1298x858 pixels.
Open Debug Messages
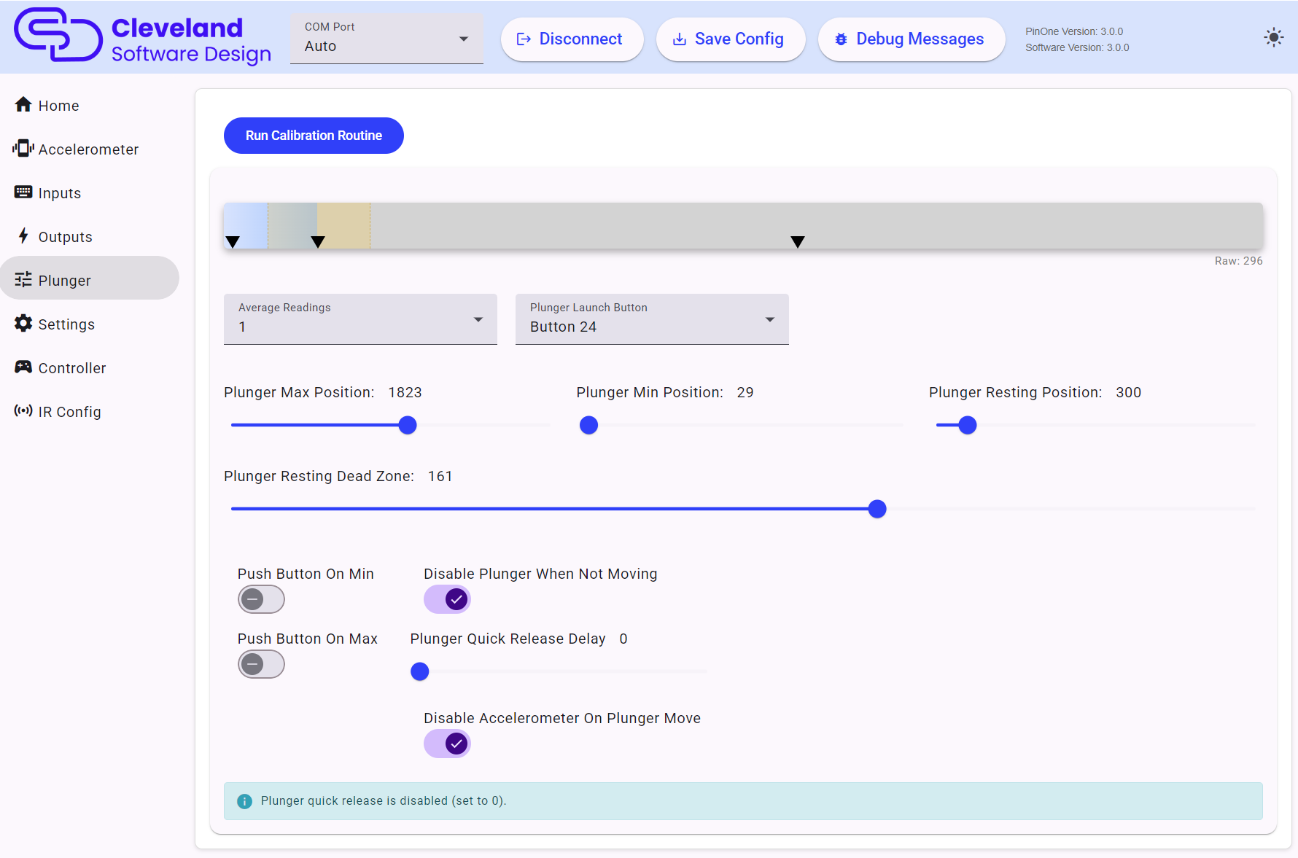point(912,39)
